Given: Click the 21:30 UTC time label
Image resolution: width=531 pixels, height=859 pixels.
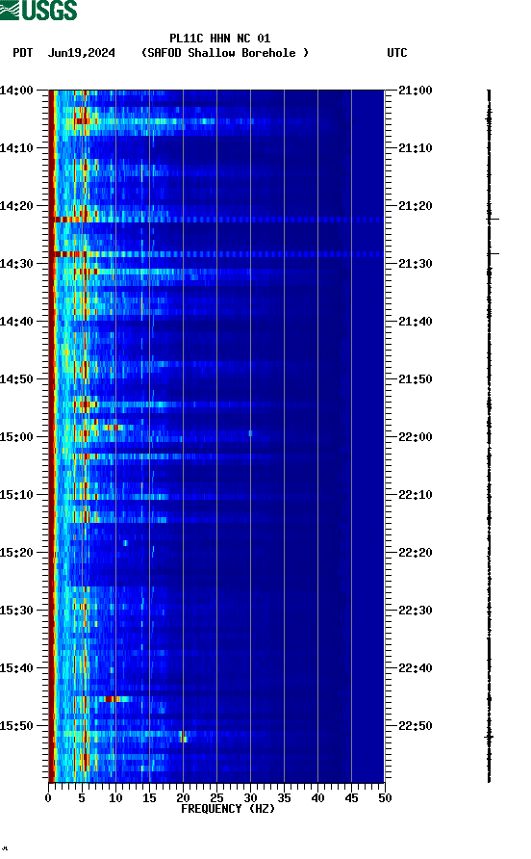Looking at the screenshot, I should pyautogui.click(x=416, y=264).
